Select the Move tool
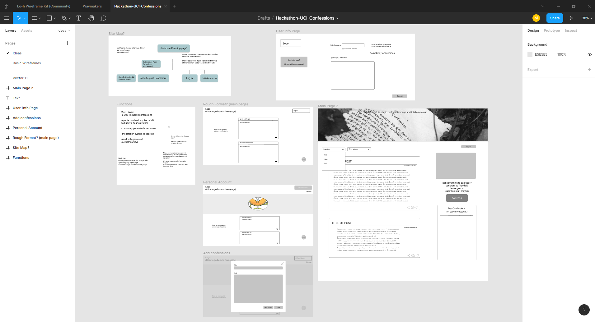 19,18
